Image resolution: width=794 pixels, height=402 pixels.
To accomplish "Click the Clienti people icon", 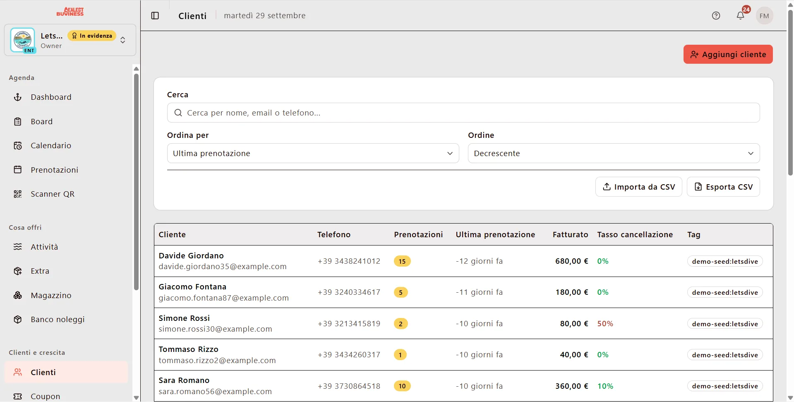I will [18, 372].
